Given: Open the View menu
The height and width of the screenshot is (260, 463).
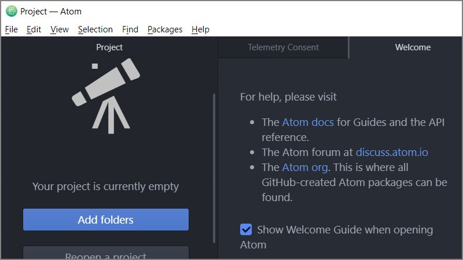Looking at the screenshot, I should [60, 29].
